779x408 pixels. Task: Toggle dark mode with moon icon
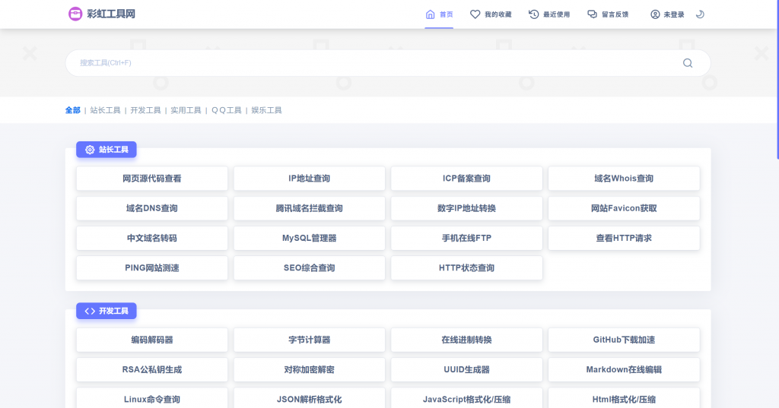click(700, 14)
